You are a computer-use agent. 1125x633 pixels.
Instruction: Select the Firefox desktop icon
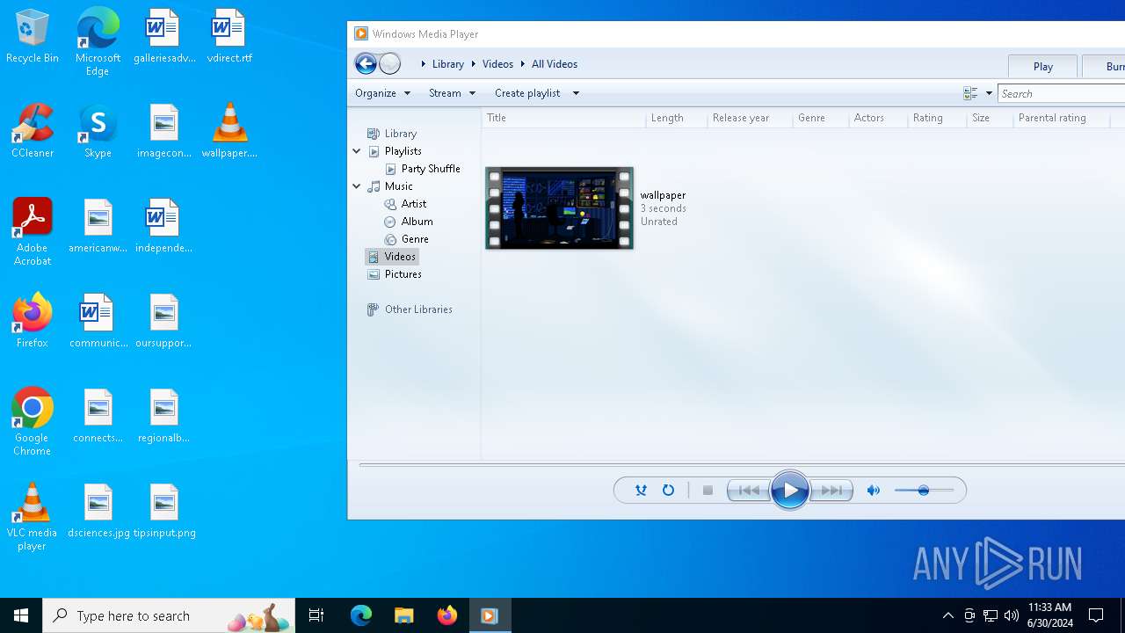click(x=33, y=321)
